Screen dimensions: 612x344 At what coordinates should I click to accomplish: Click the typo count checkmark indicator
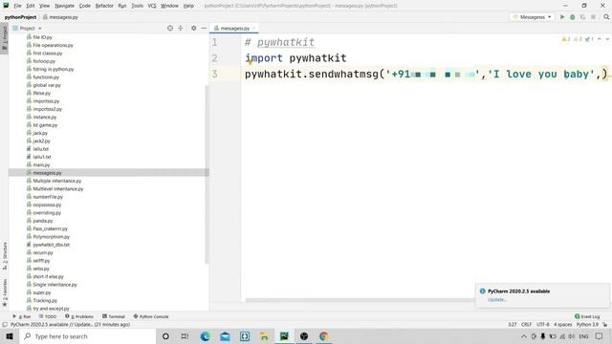click(x=589, y=39)
